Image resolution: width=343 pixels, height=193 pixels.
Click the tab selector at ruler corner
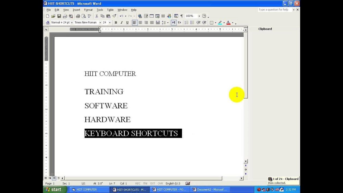(46, 29)
